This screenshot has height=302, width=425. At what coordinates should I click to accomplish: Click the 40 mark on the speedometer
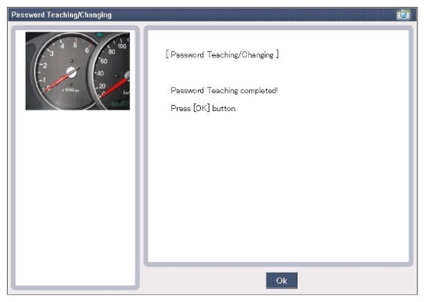click(x=100, y=73)
